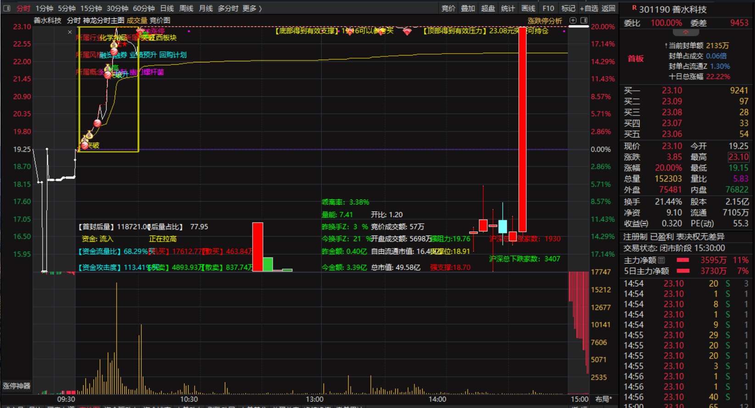Toggle the 叠加 overlay option

point(468,8)
